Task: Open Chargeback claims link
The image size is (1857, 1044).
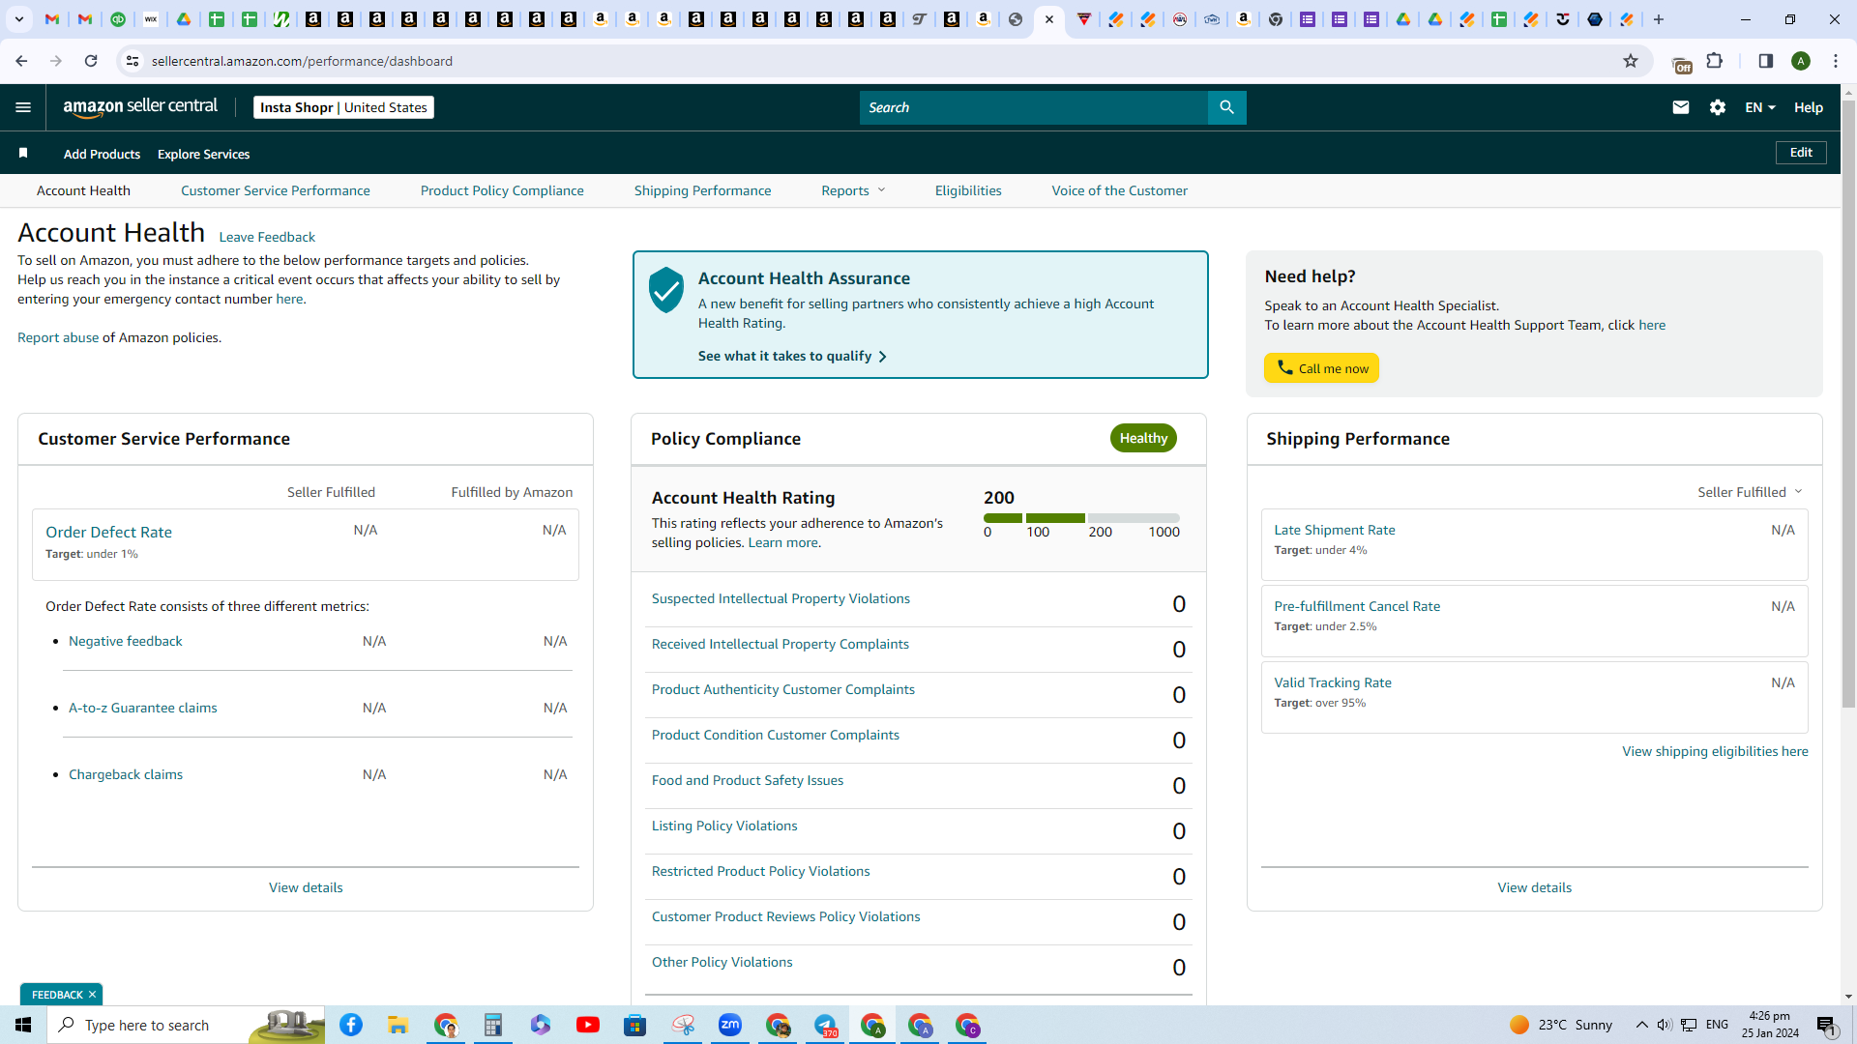Action: 126,774
